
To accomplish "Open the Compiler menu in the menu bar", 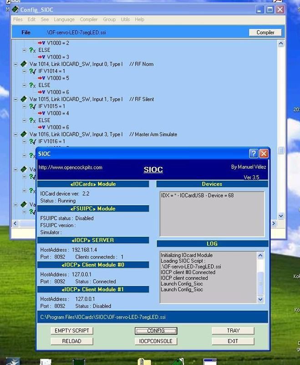I will [x=89, y=20].
